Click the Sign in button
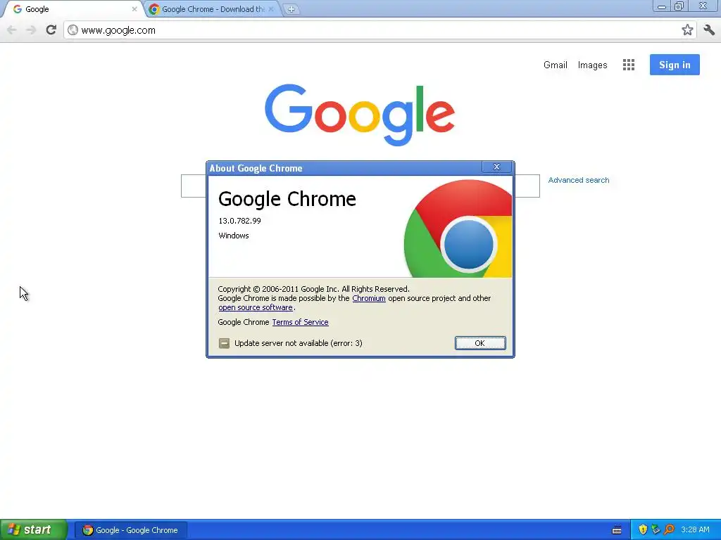 675,65
